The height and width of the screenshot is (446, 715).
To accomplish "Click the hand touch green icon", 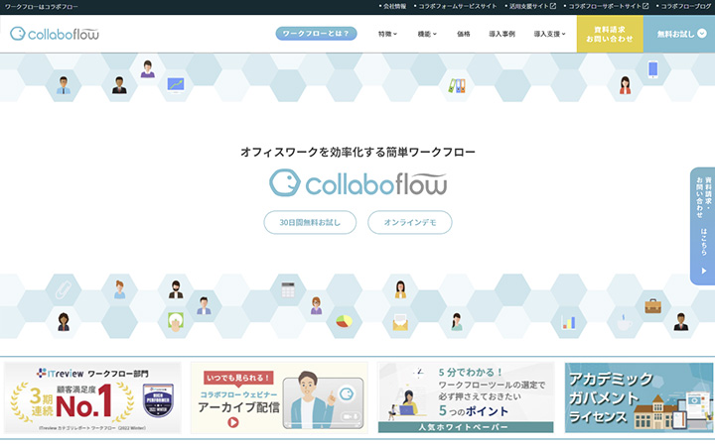I will coord(176,322).
